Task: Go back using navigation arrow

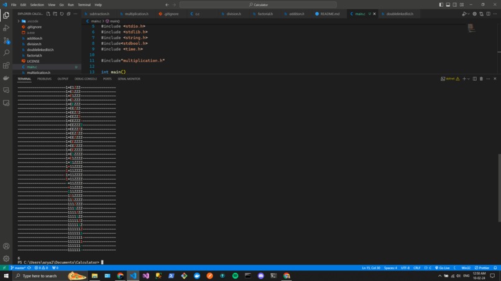Action: pyautogui.click(x=167, y=5)
